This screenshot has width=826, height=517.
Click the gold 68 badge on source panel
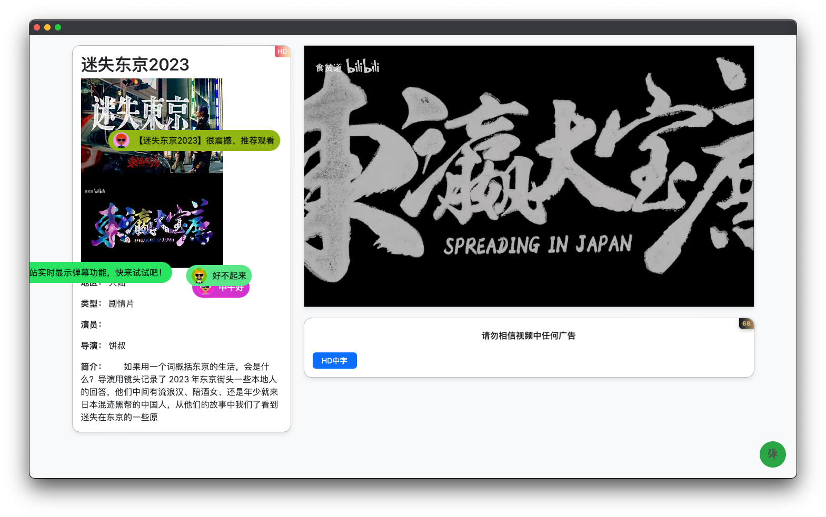click(746, 323)
